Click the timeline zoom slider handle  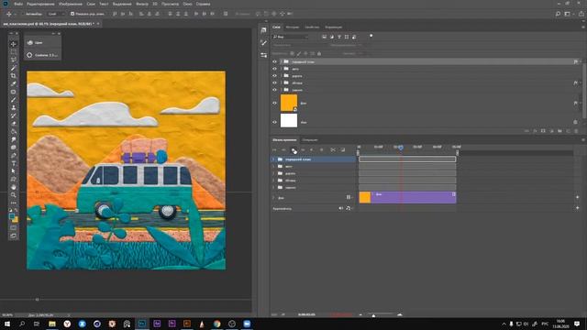(373, 315)
